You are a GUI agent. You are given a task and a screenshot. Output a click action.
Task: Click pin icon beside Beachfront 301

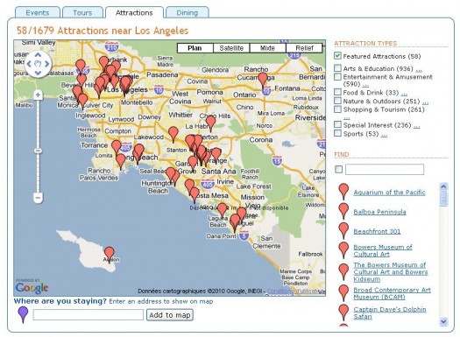(x=343, y=230)
